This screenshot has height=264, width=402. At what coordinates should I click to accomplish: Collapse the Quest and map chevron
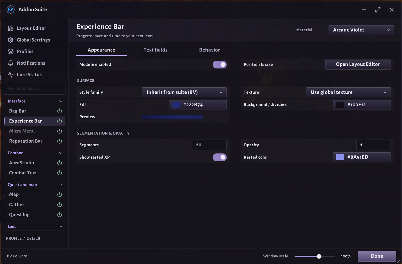(61, 185)
